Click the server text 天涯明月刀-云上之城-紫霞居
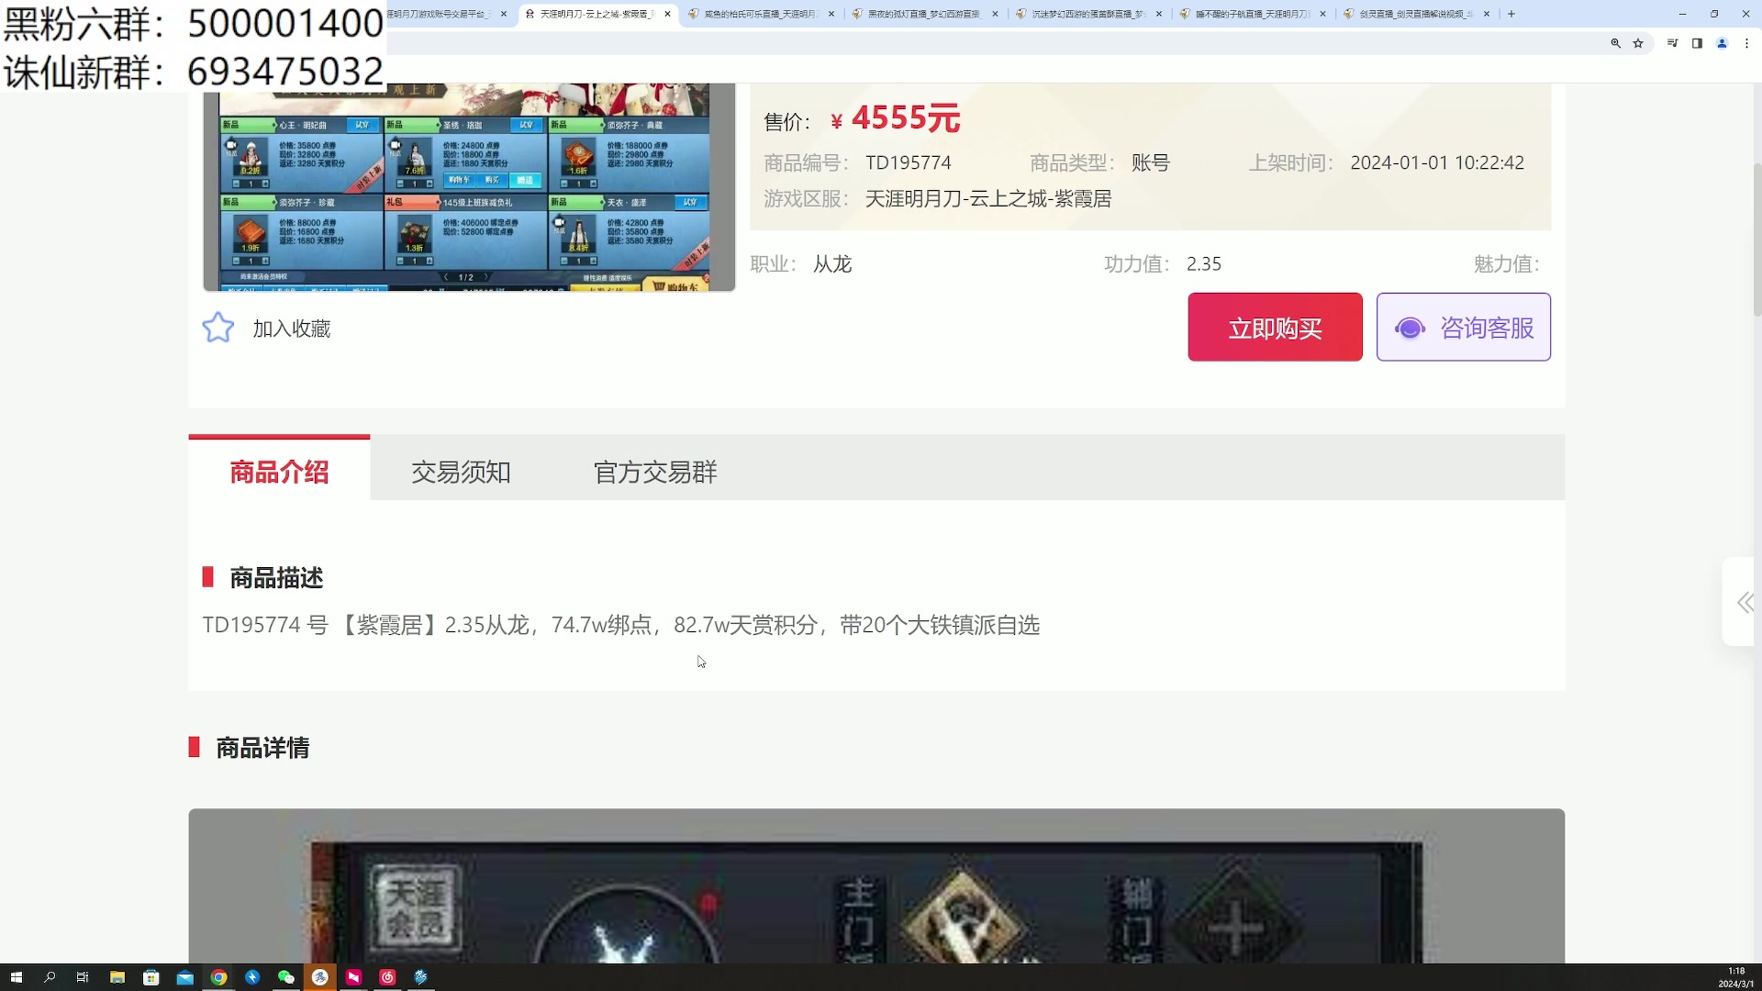The width and height of the screenshot is (1762, 991). (988, 198)
